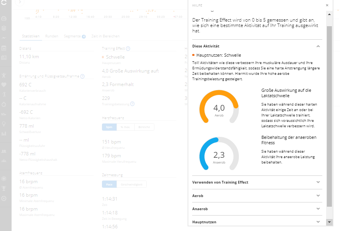Click help icon next to Training Effect
Viewport: 340px width, 231px height.
tap(128, 49)
